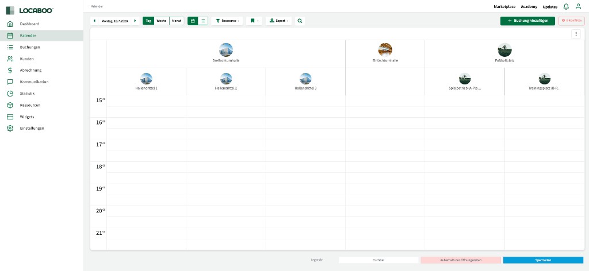This screenshot has height=271, width=589.
Task: Go to previous day with left arrow
Action: (95, 21)
